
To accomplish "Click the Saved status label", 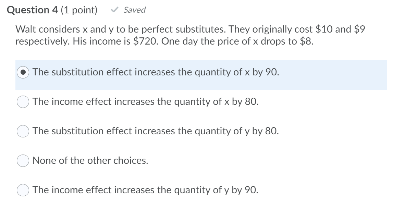I will click(134, 10).
